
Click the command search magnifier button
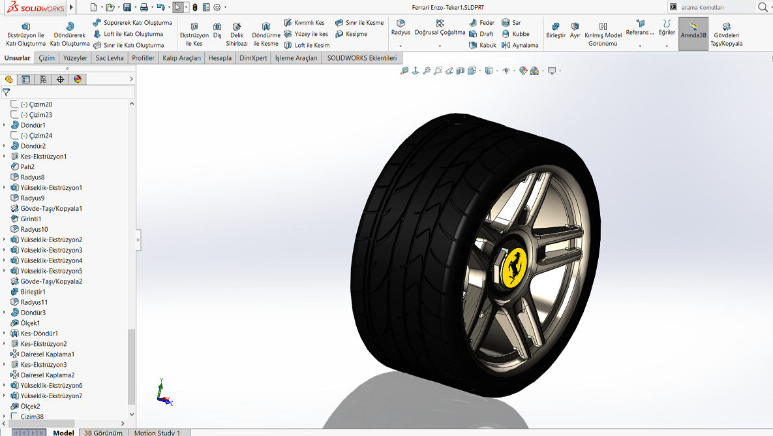tap(763, 7)
